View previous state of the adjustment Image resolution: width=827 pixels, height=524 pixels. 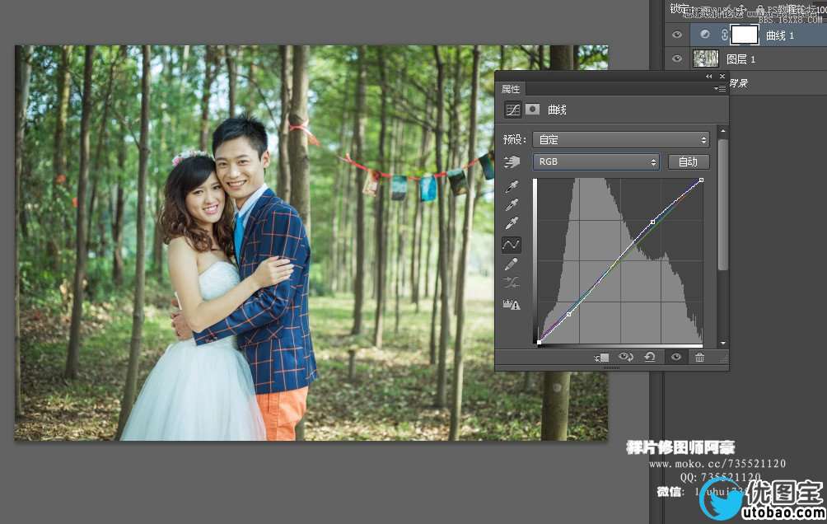click(626, 358)
